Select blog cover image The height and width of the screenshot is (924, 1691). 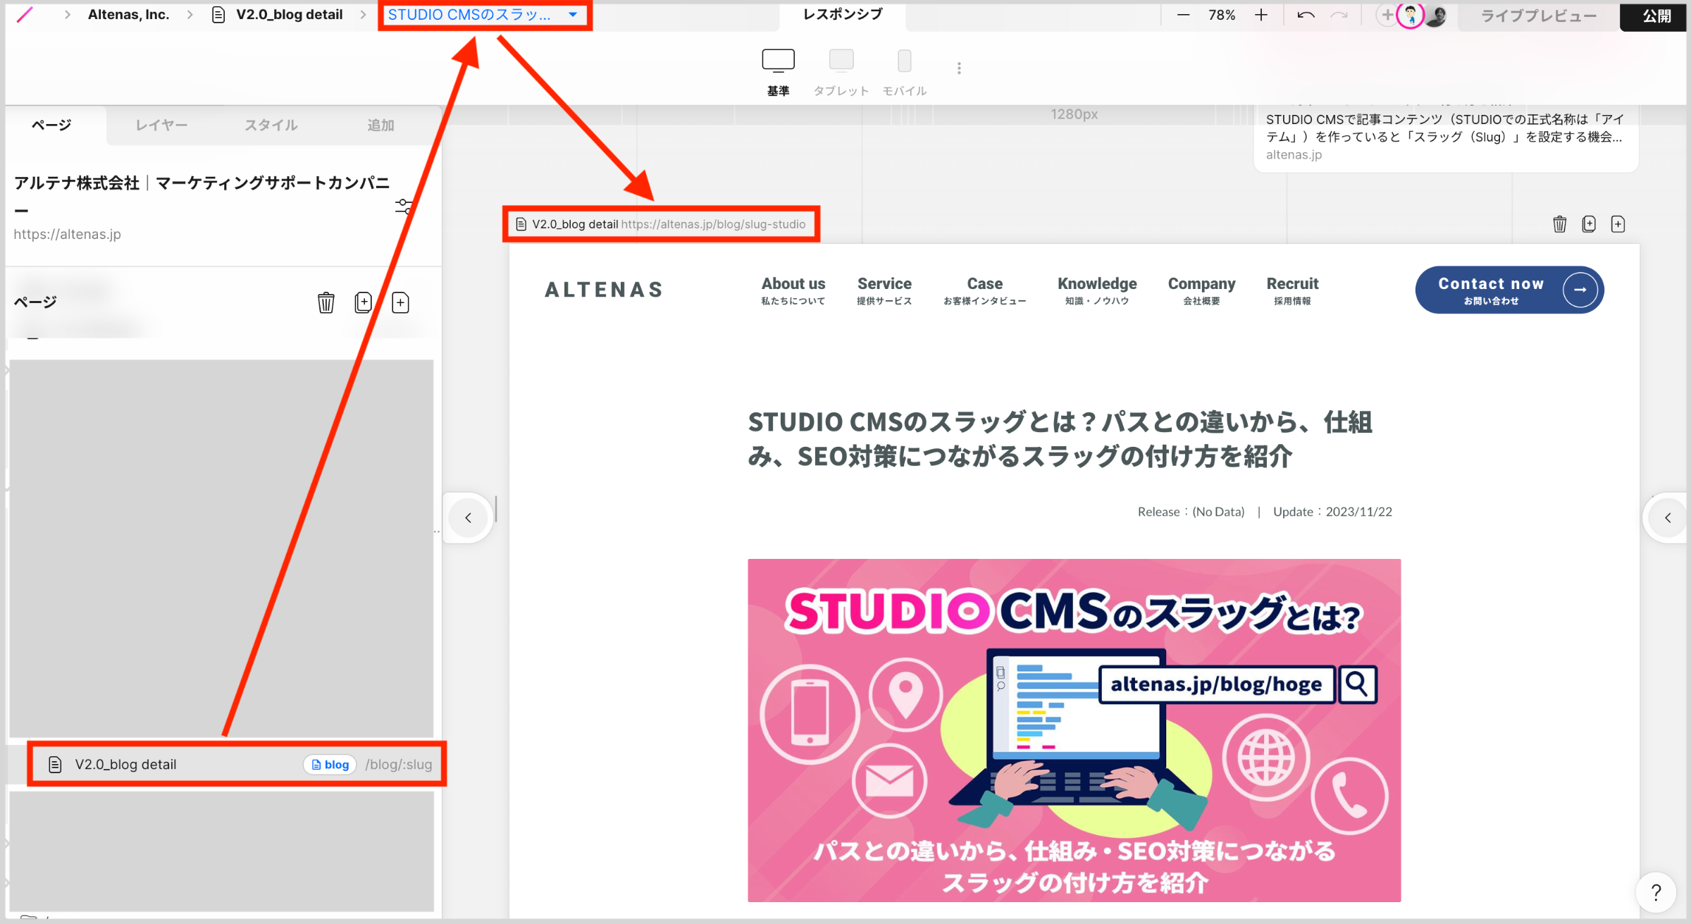coord(1074,730)
